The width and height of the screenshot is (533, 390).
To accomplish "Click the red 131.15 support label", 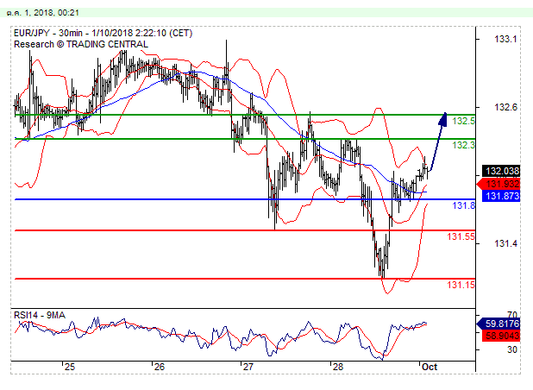I will click(x=461, y=285).
